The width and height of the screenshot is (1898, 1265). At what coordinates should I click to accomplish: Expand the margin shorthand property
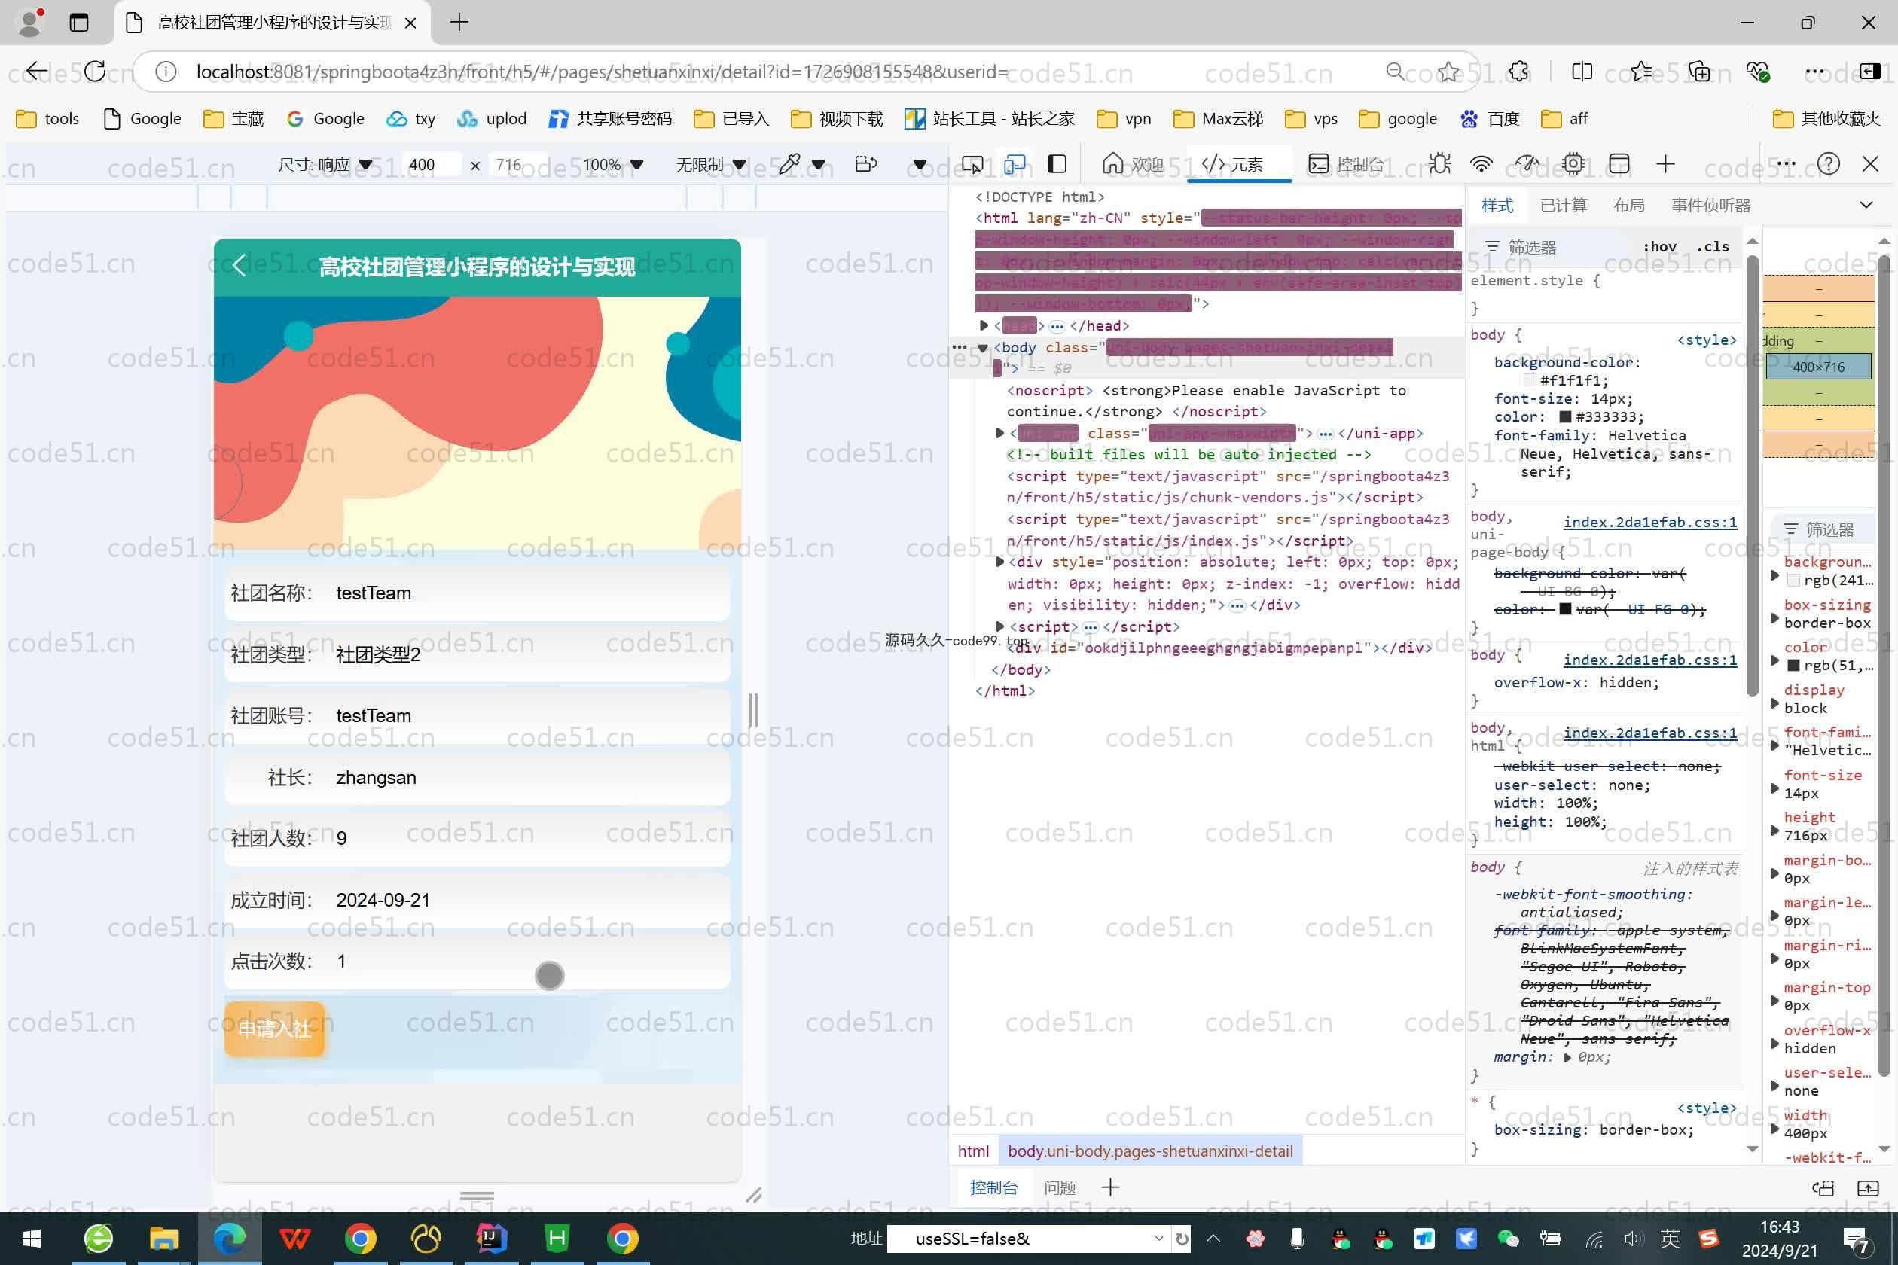[1567, 1058]
